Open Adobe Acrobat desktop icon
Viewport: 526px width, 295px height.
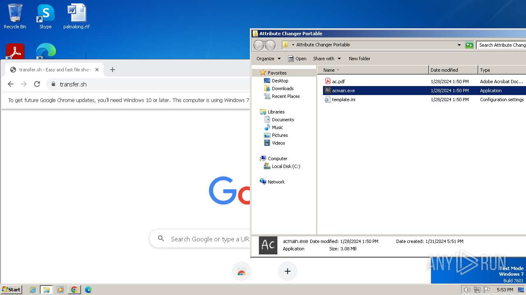(15, 52)
